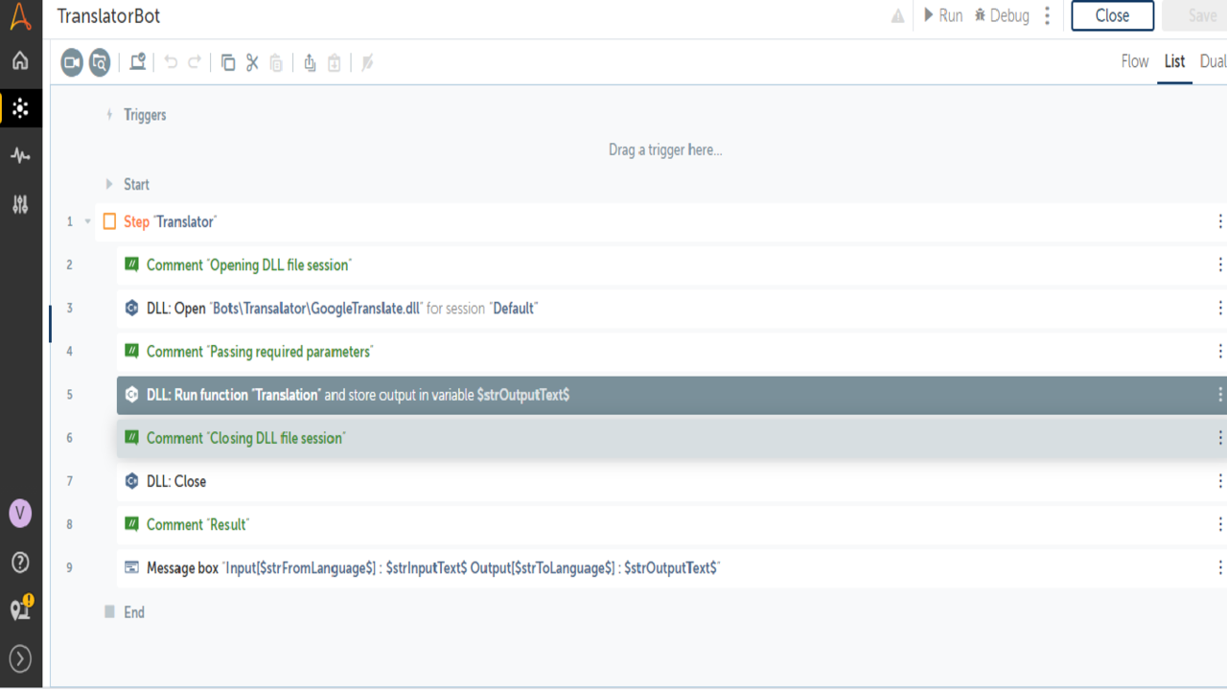Toggle the Step "Translator" orange box icon

tap(109, 222)
